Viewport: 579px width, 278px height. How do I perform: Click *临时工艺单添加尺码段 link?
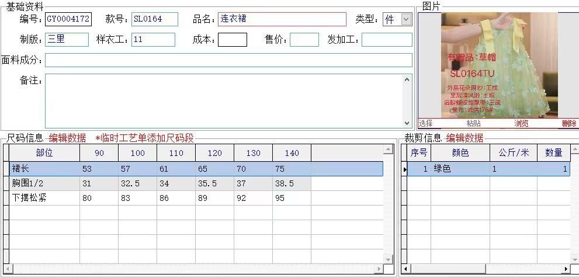point(144,138)
